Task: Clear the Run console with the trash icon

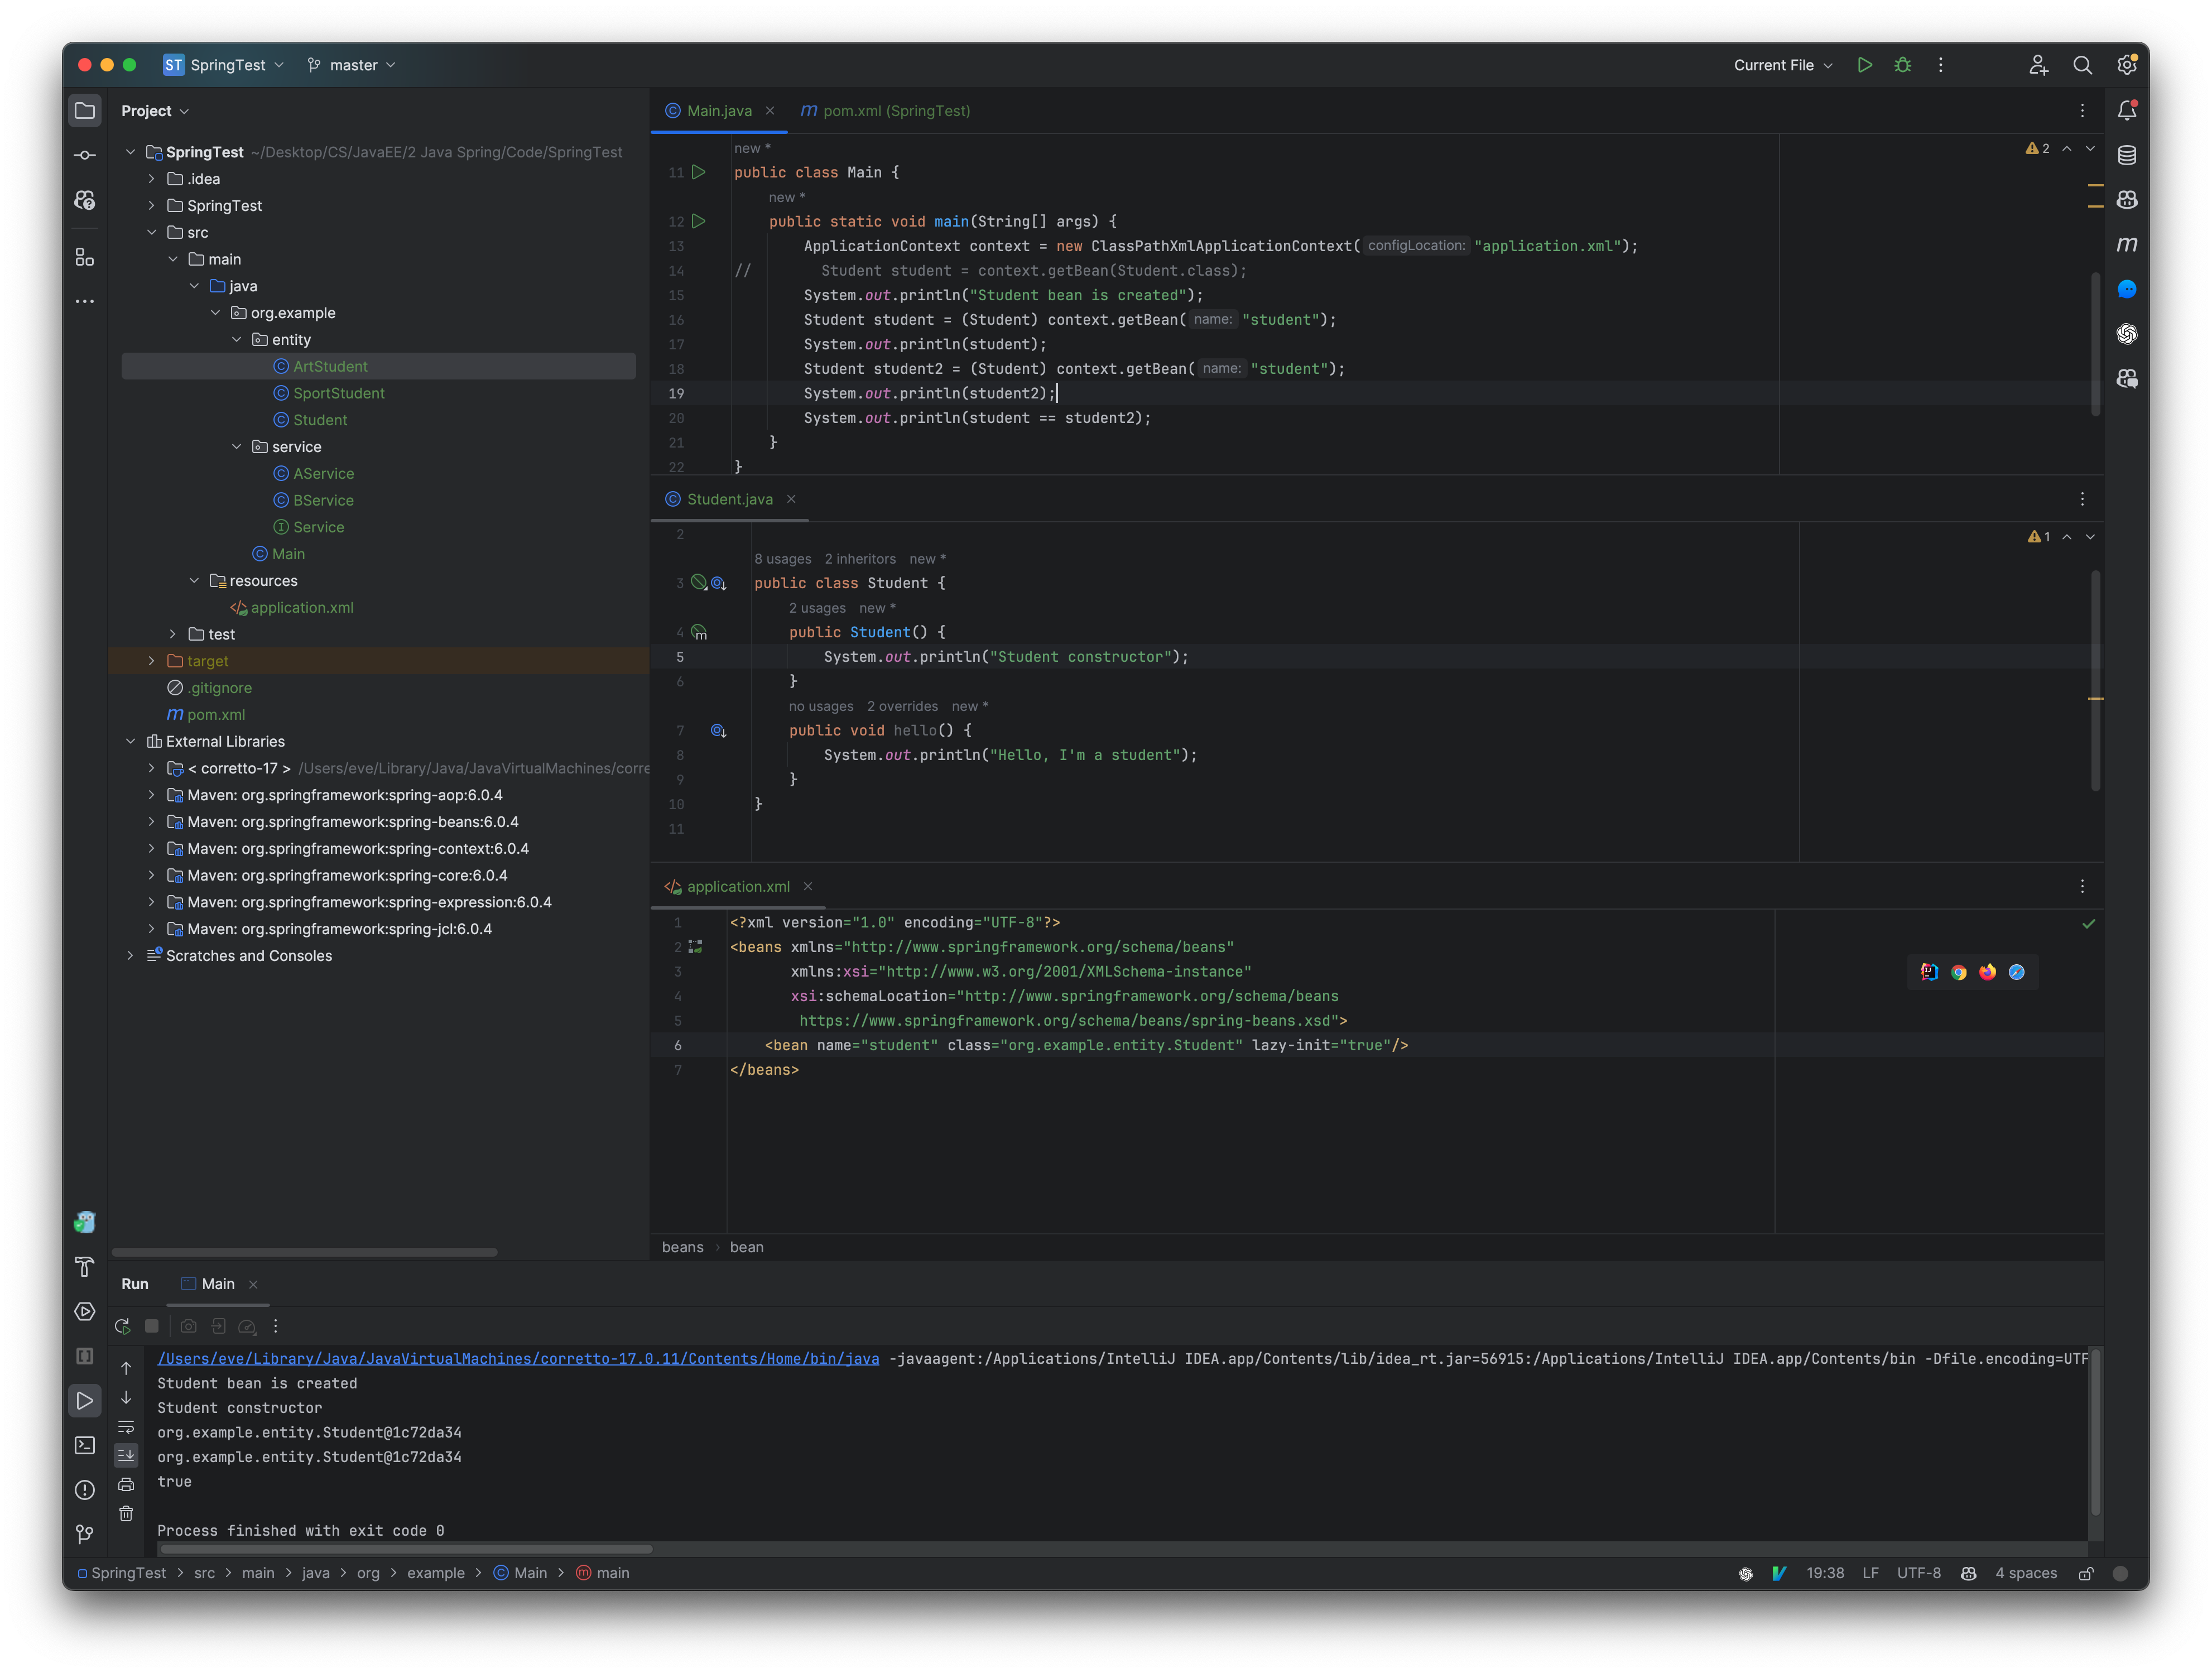Action: point(126,1513)
